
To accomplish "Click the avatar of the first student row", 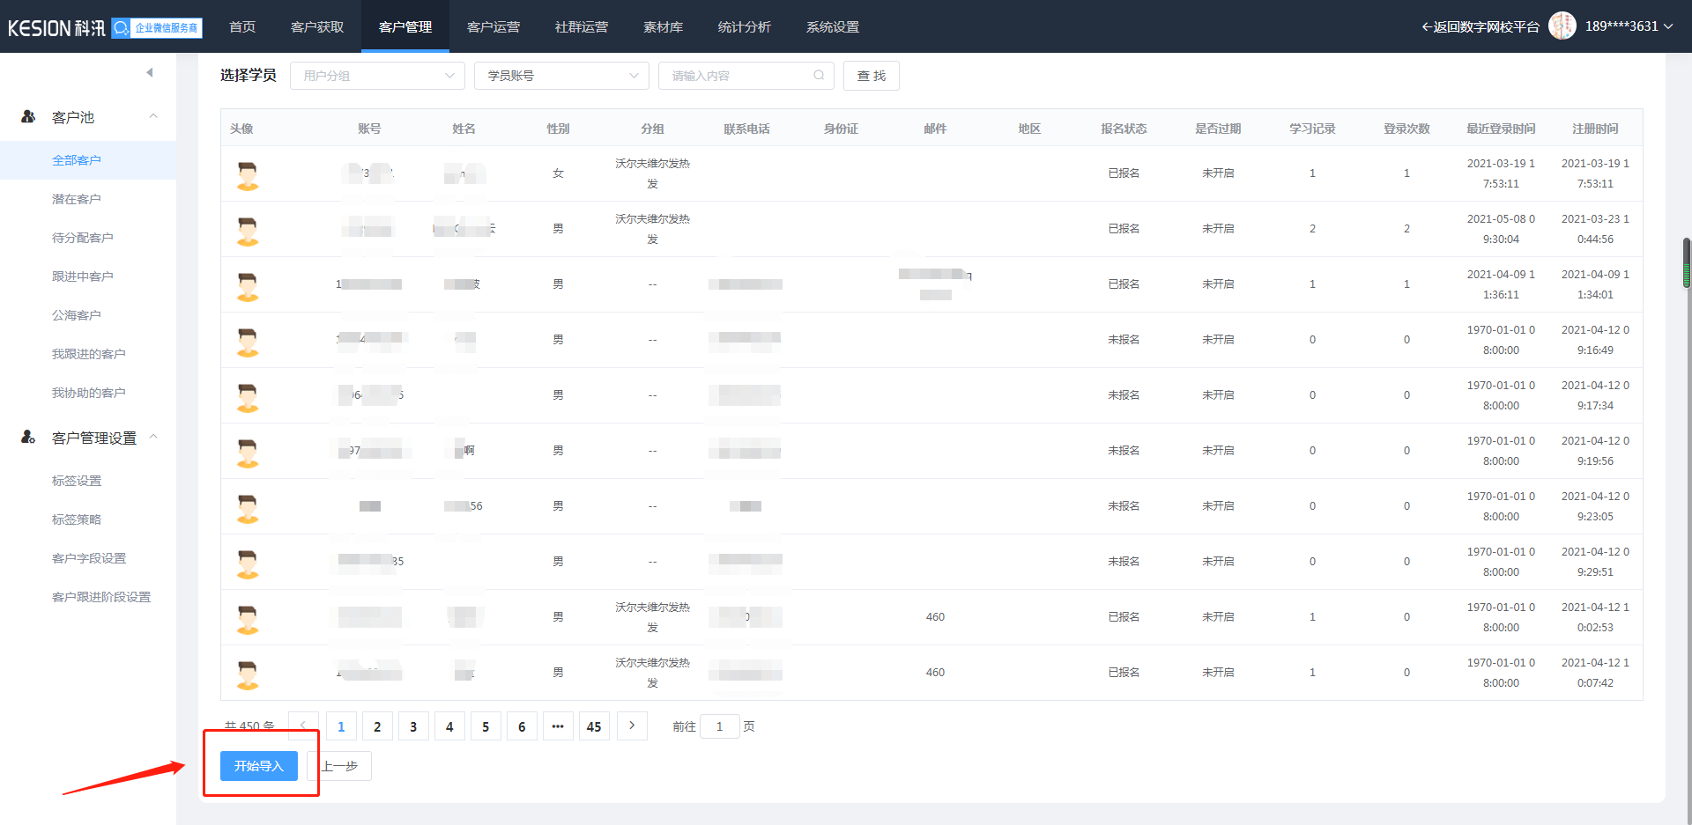I will pos(248,174).
